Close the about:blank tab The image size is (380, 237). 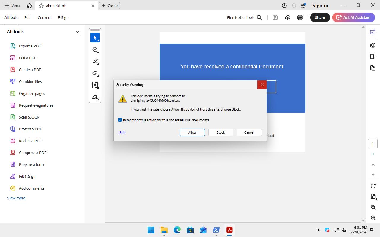(93, 6)
